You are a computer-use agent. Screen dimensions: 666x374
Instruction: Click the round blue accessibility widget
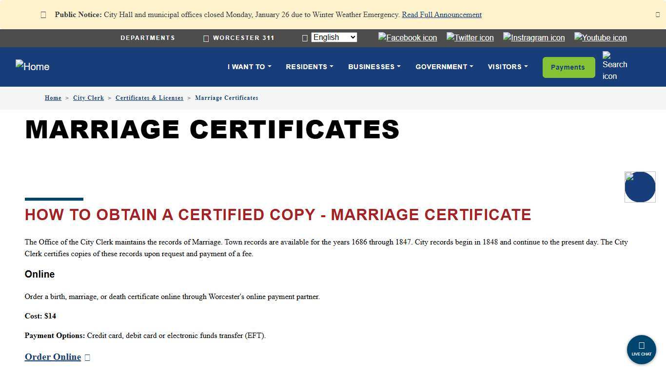[x=640, y=187]
